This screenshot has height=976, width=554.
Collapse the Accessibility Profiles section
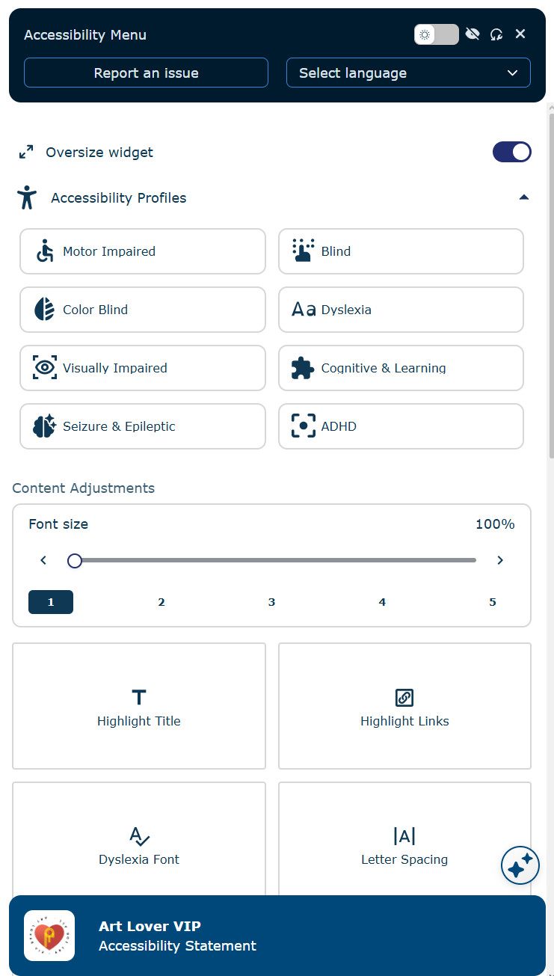tap(524, 197)
